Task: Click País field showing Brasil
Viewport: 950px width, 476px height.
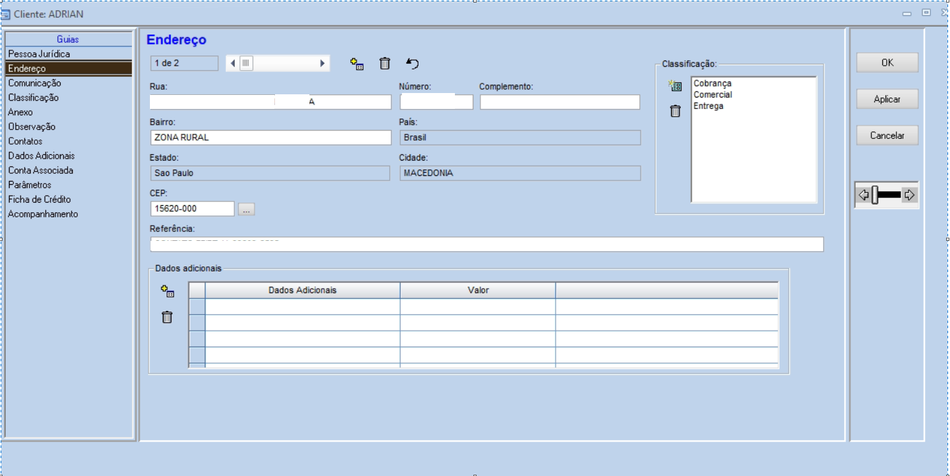Action: (x=520, y=138)
